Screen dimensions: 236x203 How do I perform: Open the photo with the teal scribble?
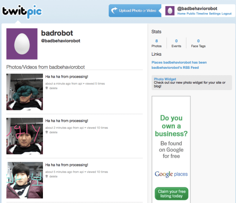(25, 92)
